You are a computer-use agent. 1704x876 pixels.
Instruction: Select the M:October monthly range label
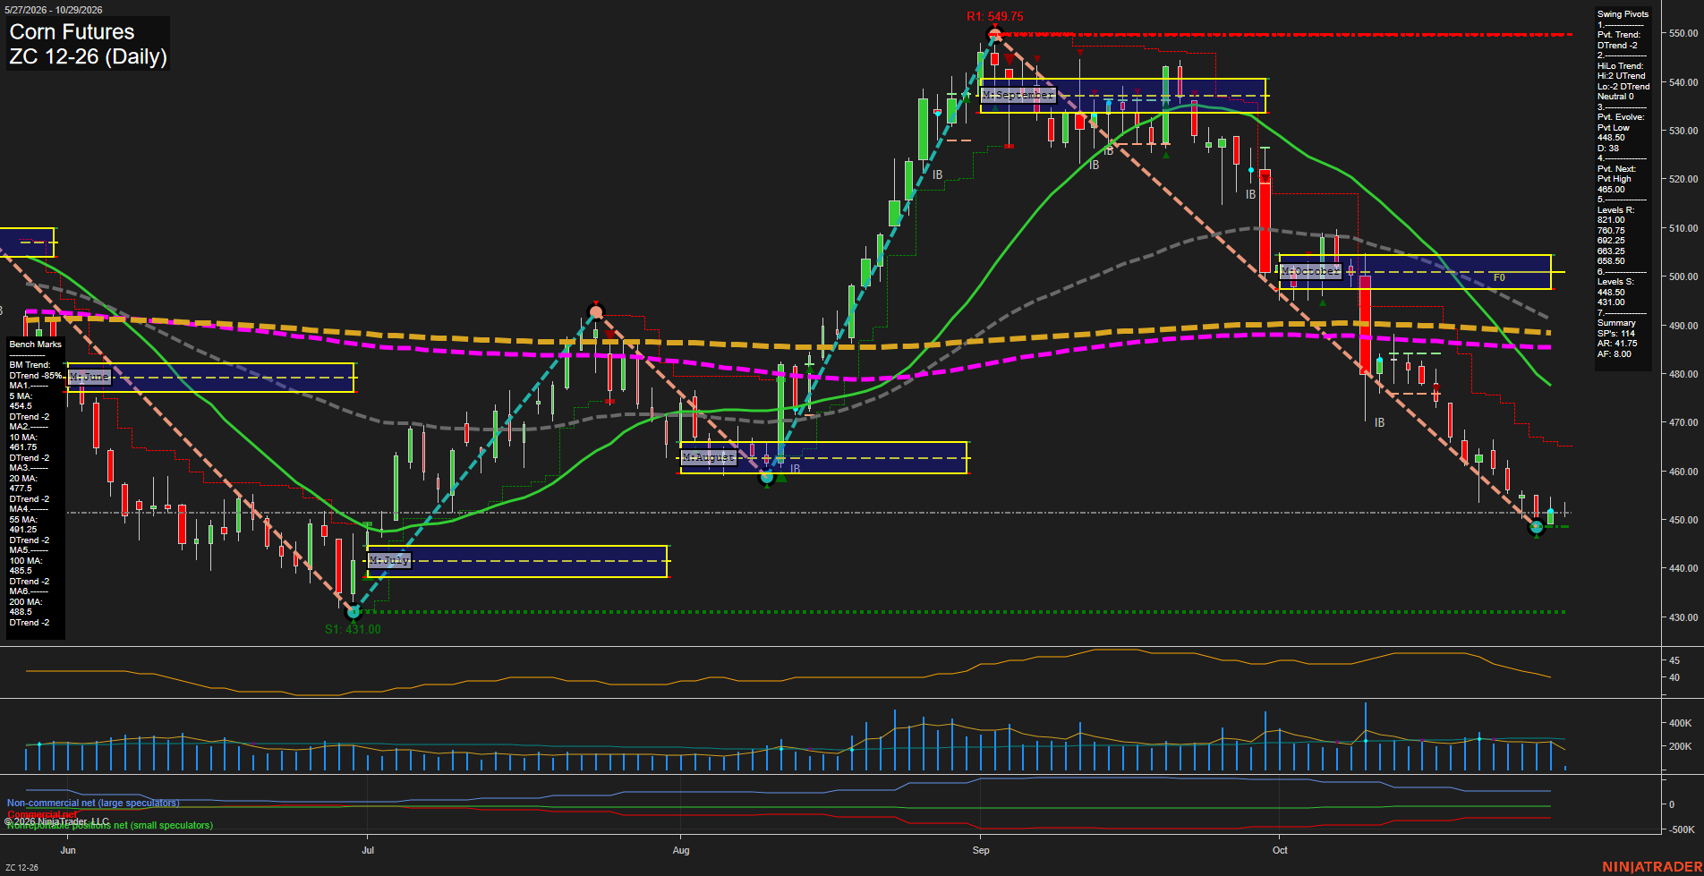[x=1310, y=271]
